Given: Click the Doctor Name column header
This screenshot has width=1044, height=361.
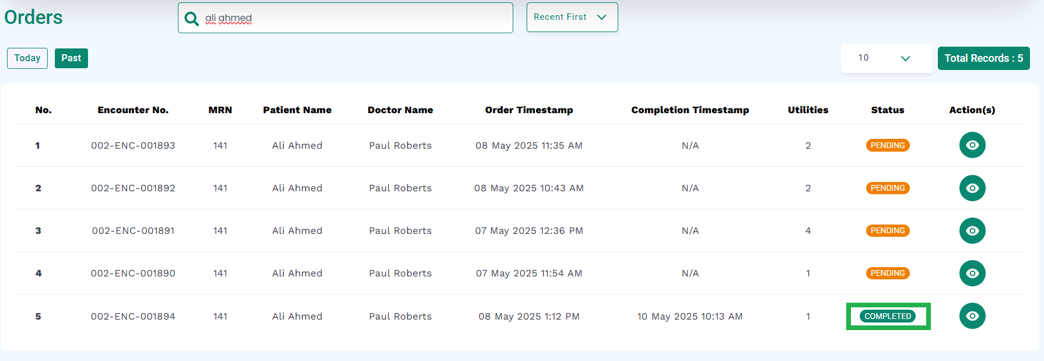Looking at the screenshot, I should [400, 110].
